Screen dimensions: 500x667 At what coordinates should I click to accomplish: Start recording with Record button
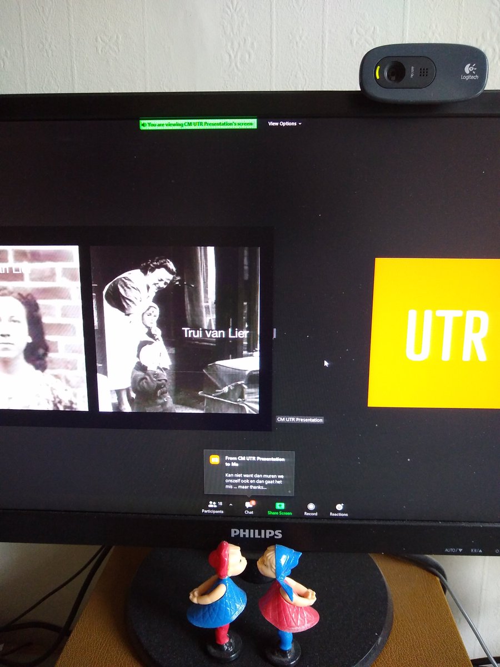tap(311, 509)
